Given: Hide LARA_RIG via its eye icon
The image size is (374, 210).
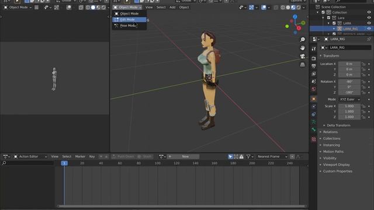Looking at the screenshot, I should point(369,29).
